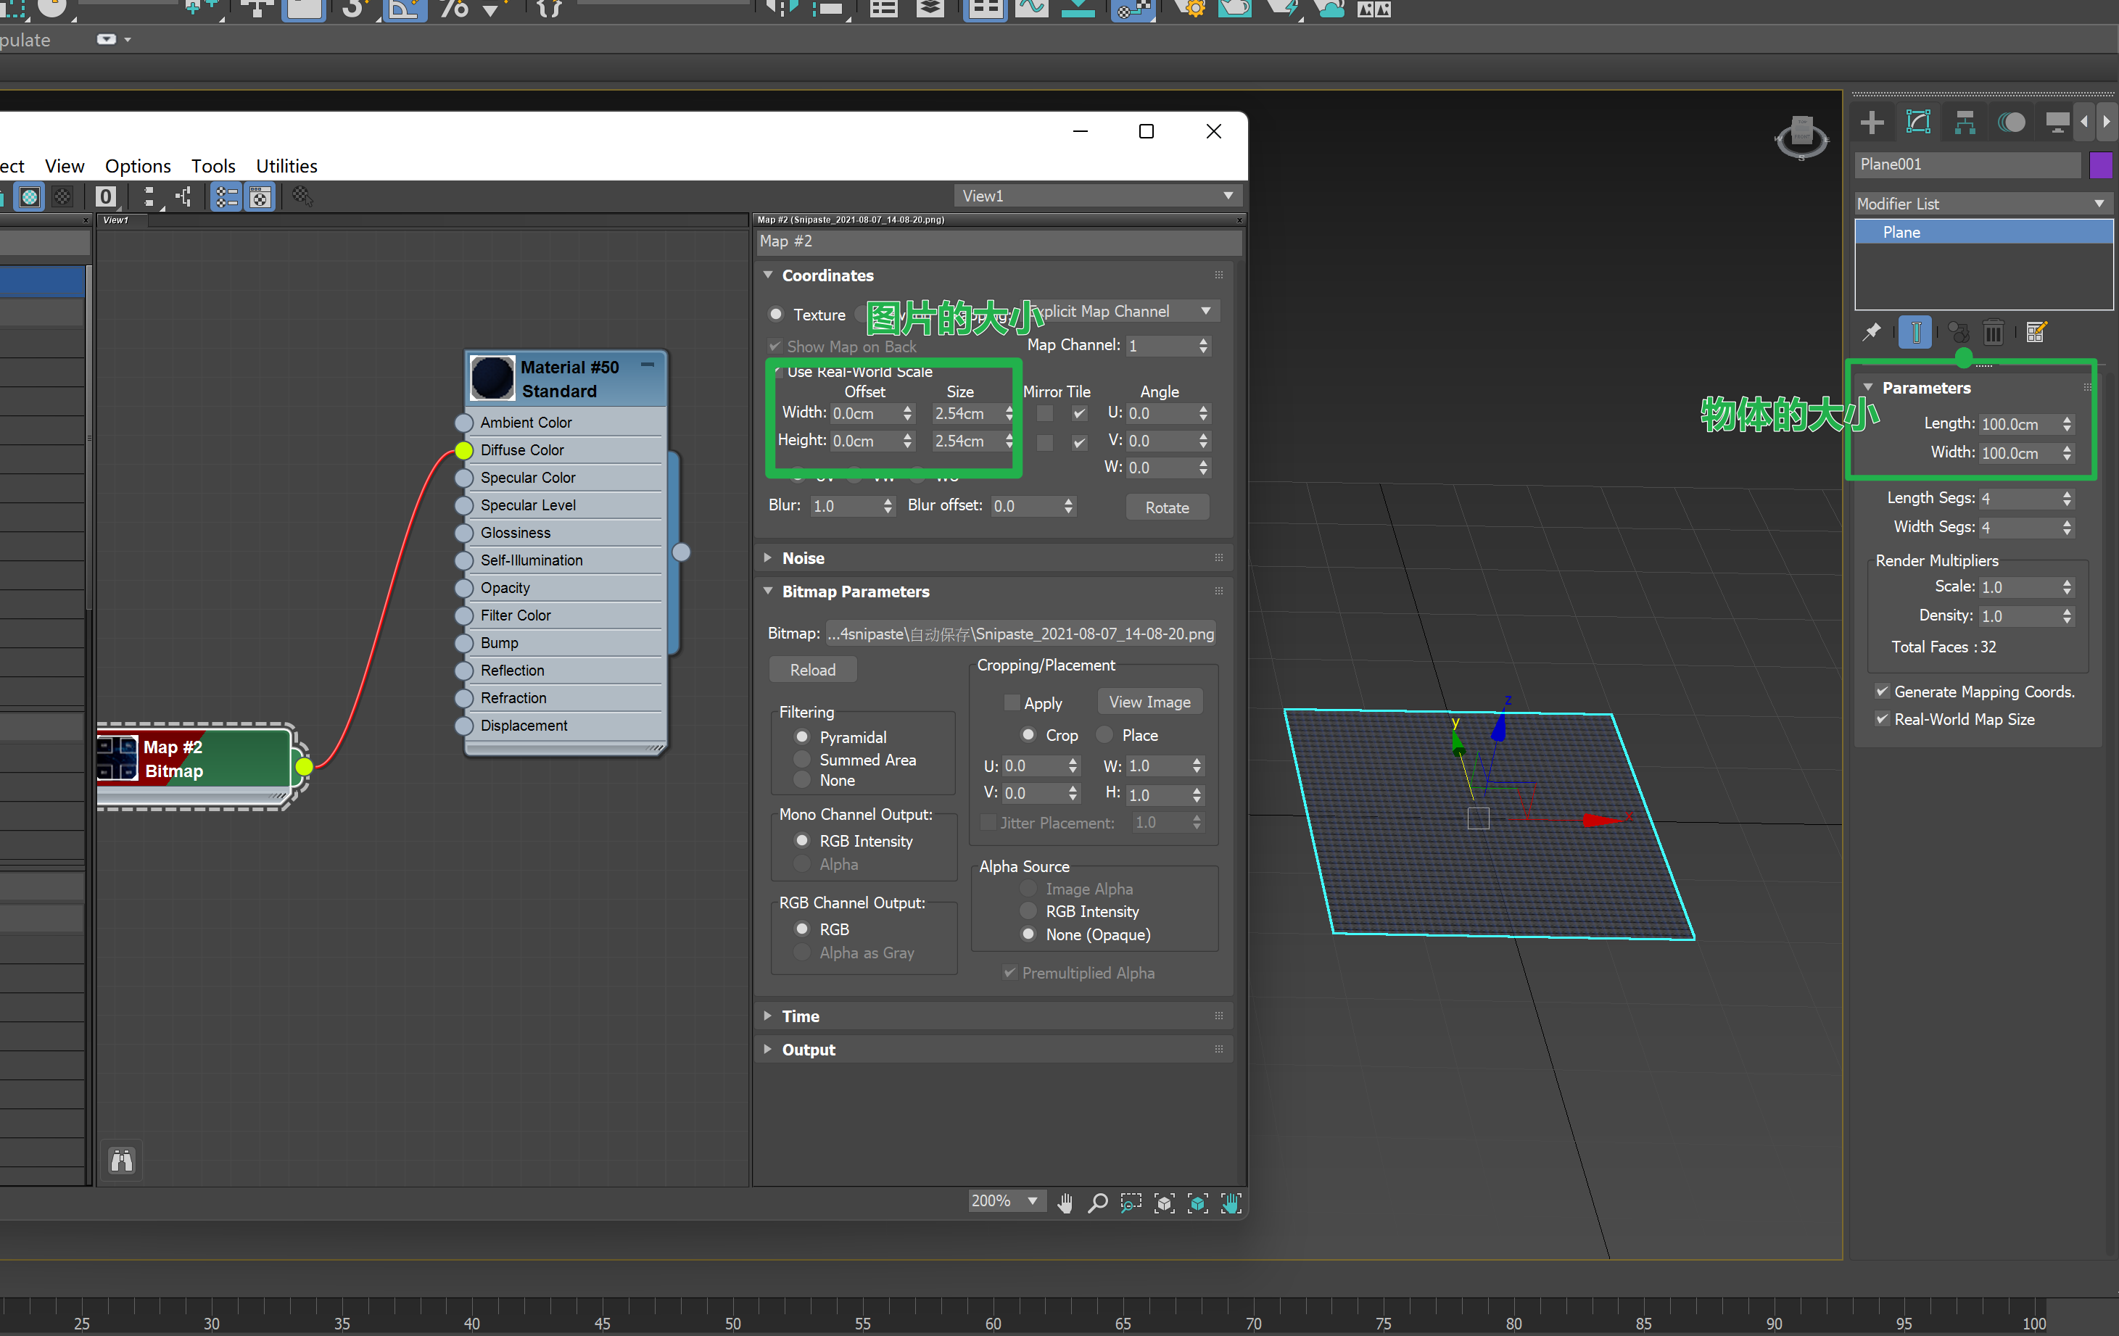
Task: Remove modifier with the trash can icon
Action: [x=1993, y=333]
